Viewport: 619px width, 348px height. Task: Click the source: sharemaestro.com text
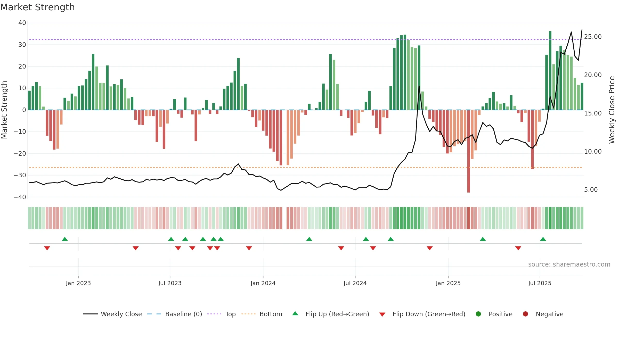pyautogui.click(x=569, y=264)
